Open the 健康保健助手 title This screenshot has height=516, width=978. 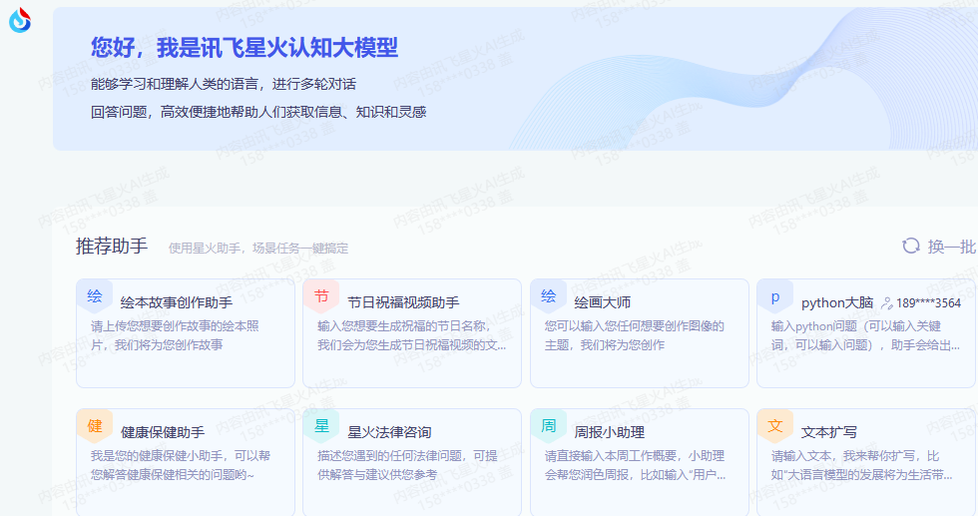(162, 432)
